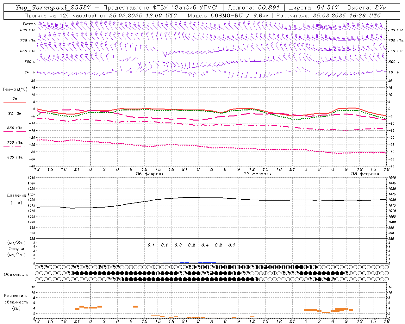Viewport: 405px width, 324px height.
Task: Select the 26 февраля date label
Action: tap(150, 174)
